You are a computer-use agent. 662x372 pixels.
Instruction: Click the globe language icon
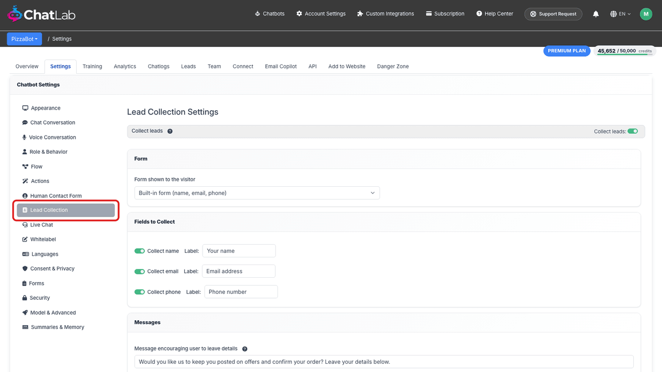(x=613, y=14)
